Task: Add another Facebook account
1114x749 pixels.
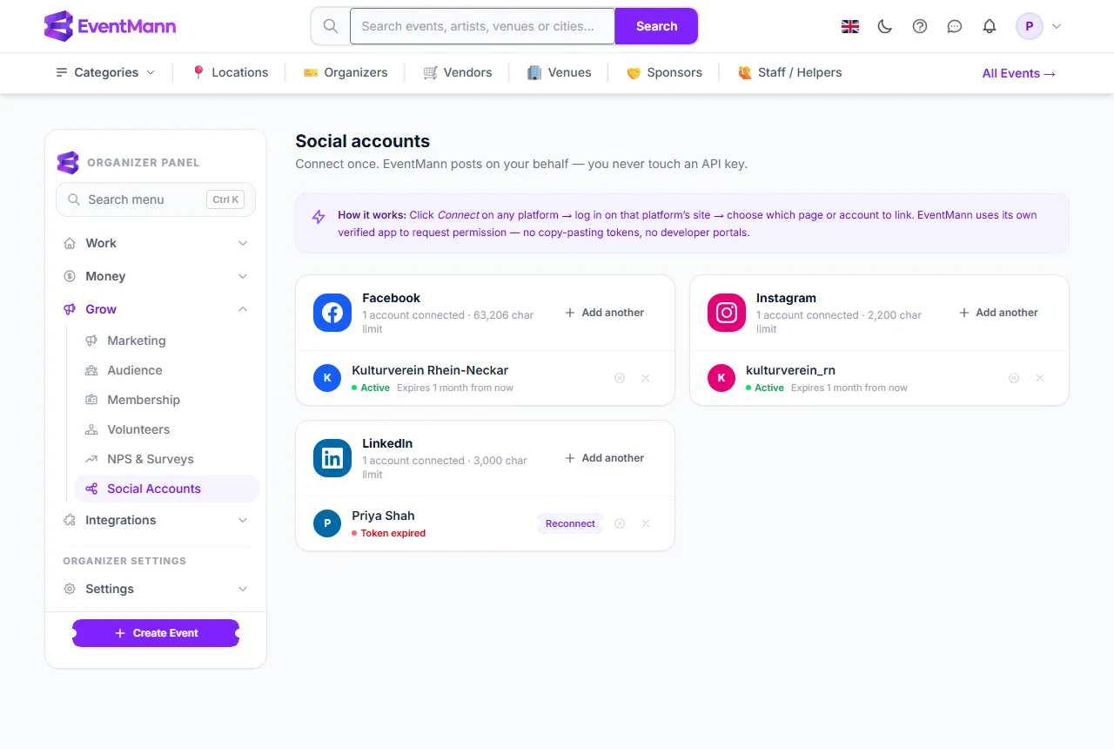Action: click(605, 313)
